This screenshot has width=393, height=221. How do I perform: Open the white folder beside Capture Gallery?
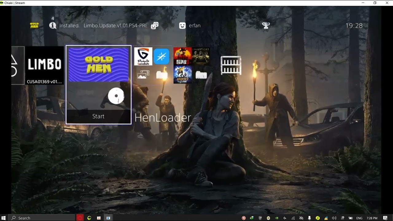[161, 75]
